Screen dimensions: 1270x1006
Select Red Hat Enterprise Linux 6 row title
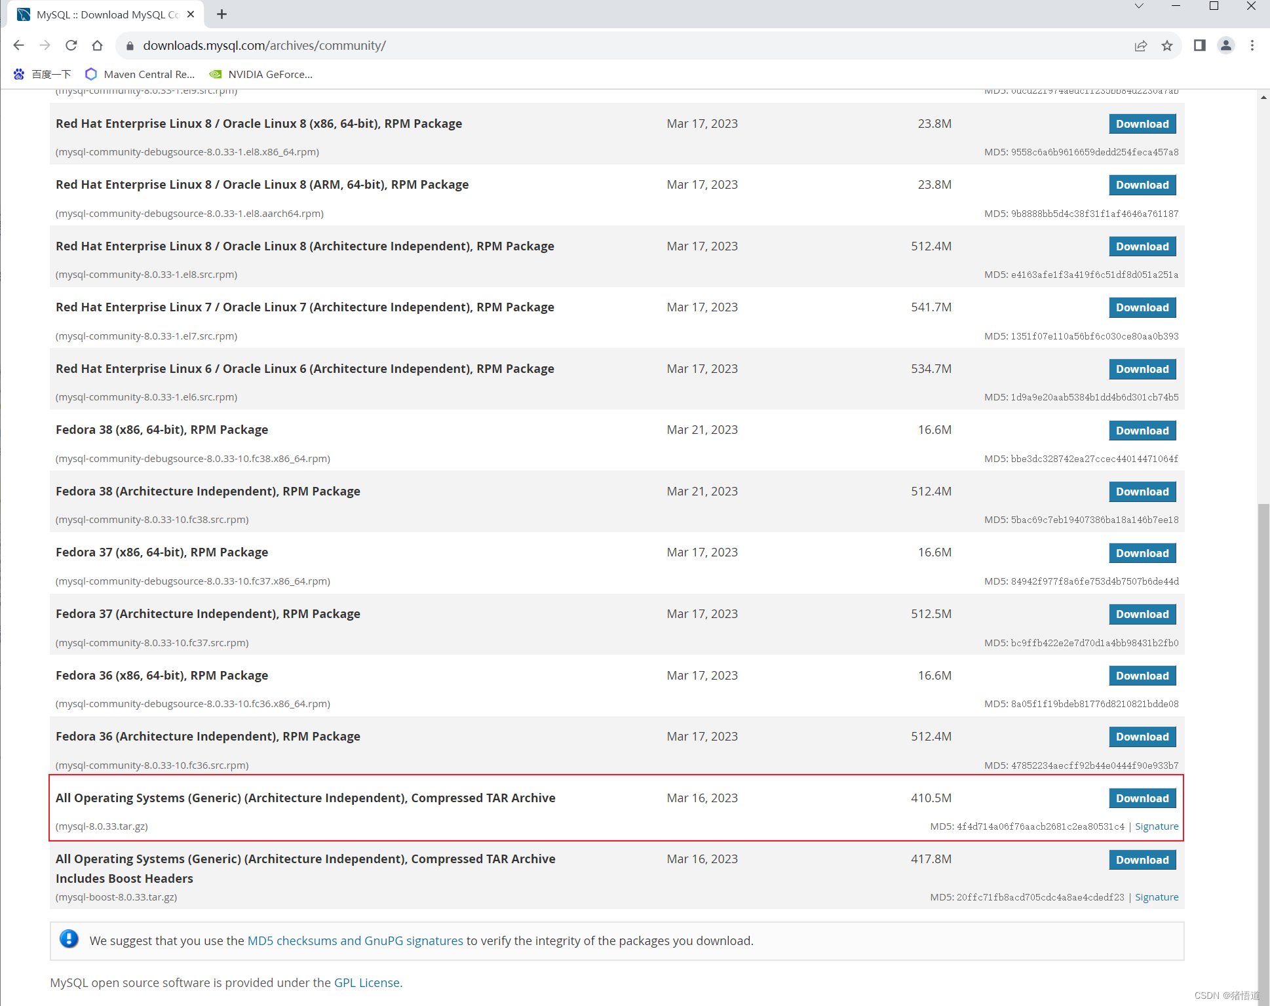305,368
